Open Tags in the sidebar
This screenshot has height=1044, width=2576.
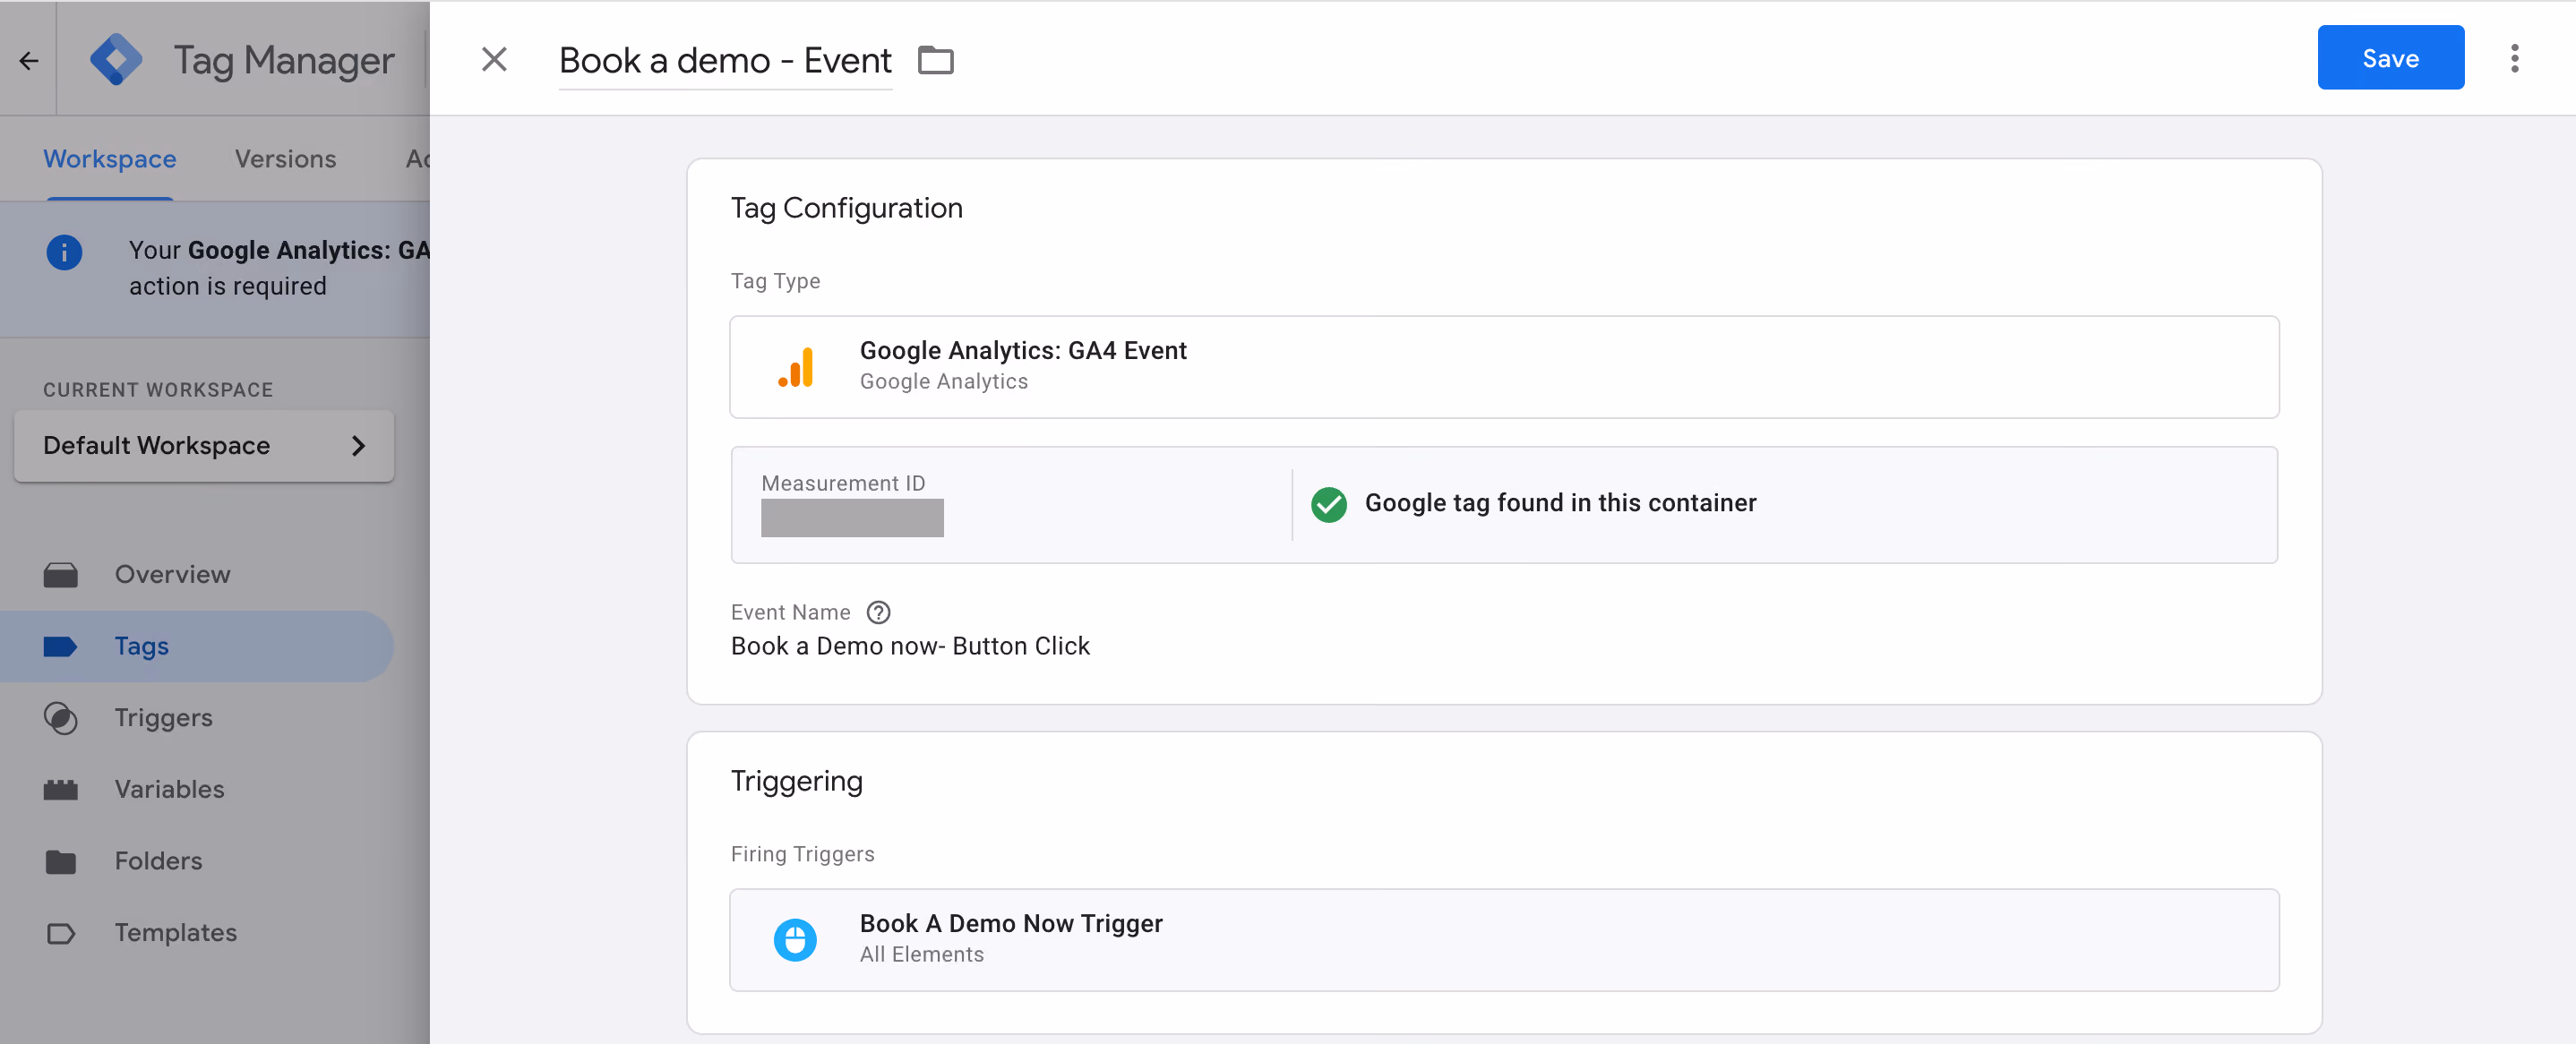click(x=198, y=647)
